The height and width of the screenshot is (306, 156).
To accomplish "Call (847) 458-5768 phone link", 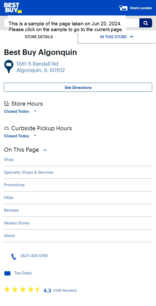I will click(34, 256).
